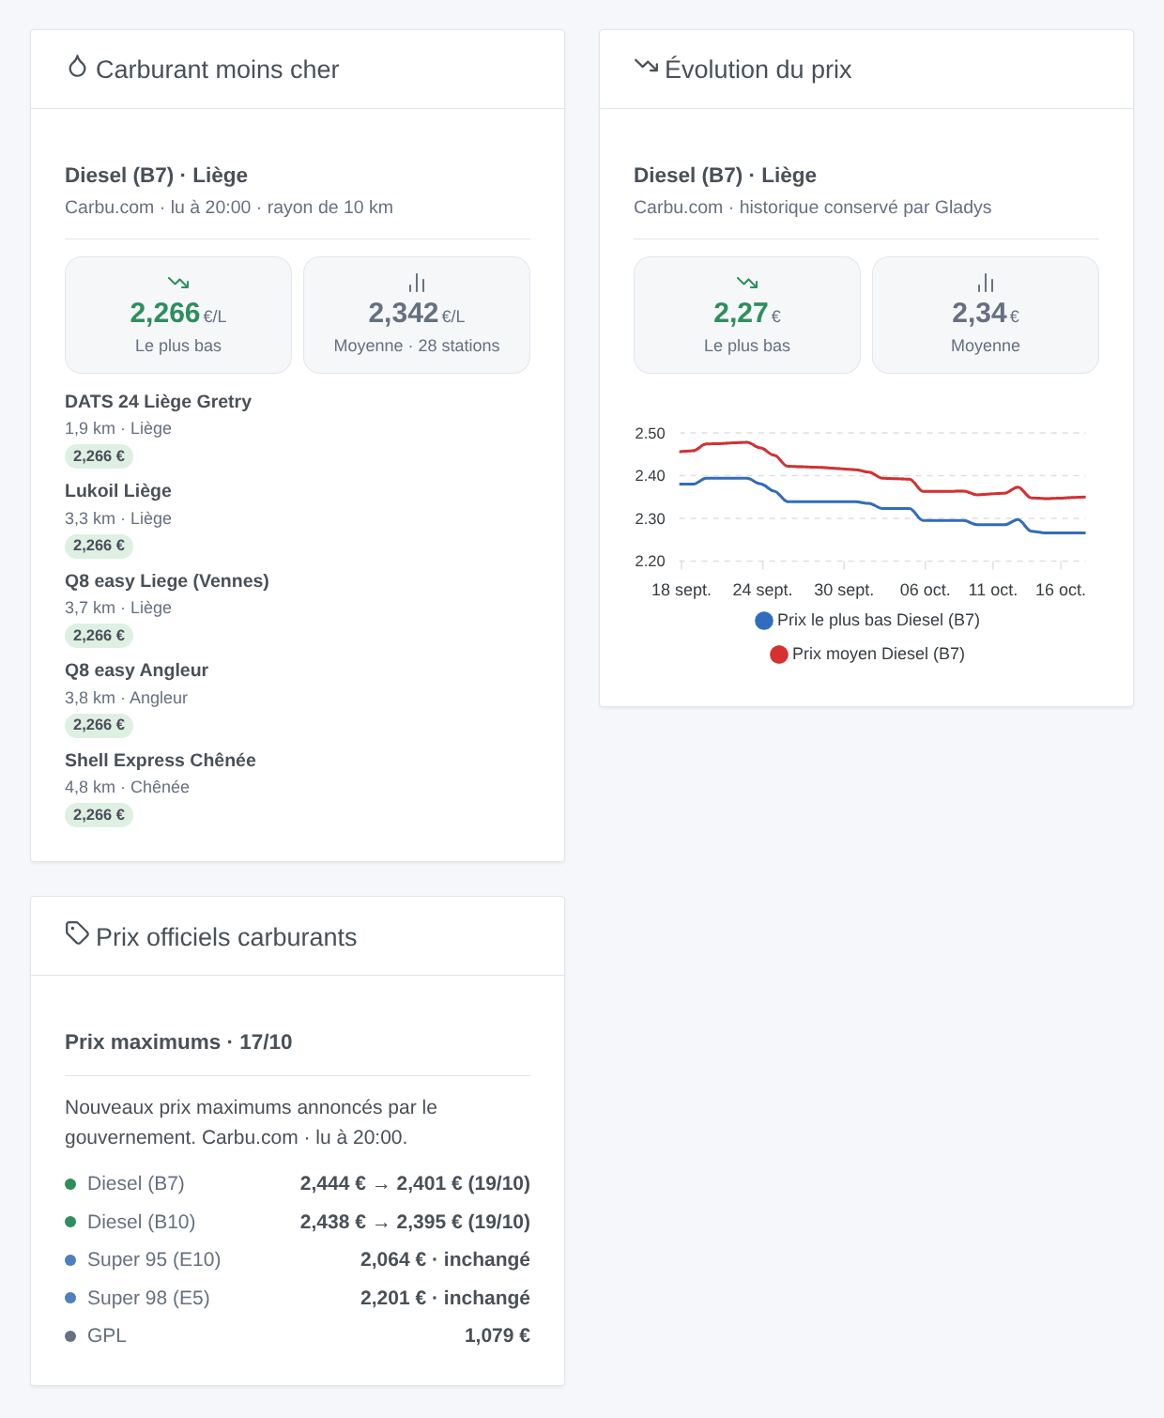Image resolution: width=1164 pixels, height=1418 pixels.
Task: Click the GPL price '1,079 €'
Action: [498, 1335]
